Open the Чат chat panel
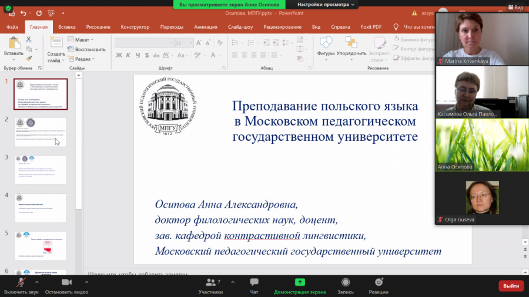This screenshot has height=297, width=529. click(254, 283)
